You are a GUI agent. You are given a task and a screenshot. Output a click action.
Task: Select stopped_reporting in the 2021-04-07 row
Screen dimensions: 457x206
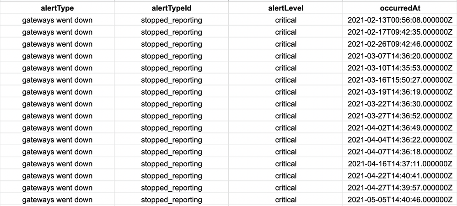point(172,152)
